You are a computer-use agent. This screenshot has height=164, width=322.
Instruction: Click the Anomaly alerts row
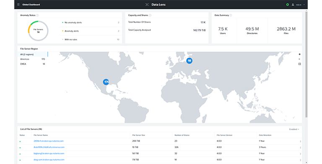[x=91, y=31]
